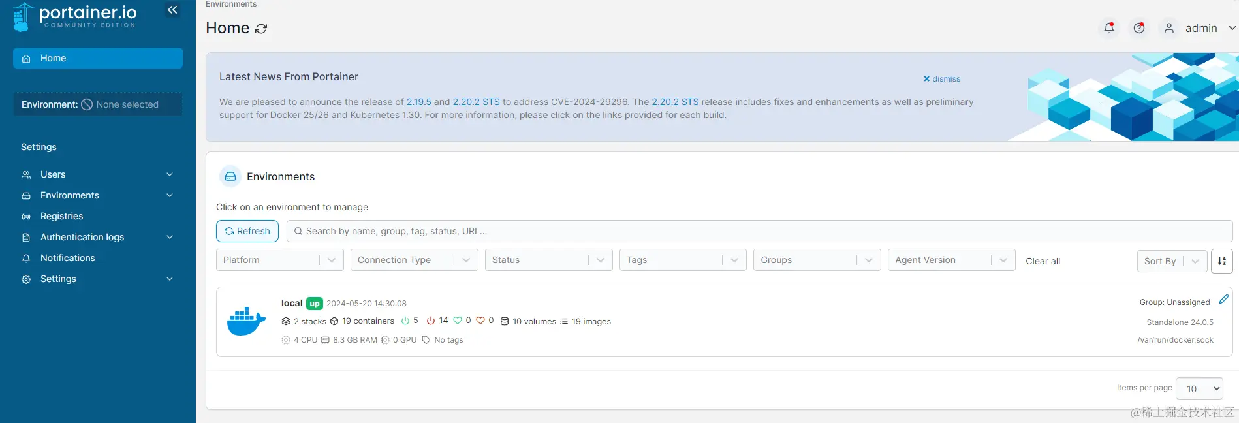Toggle sort order direction button
1239x423 pixels.
tap(1222, 260)
